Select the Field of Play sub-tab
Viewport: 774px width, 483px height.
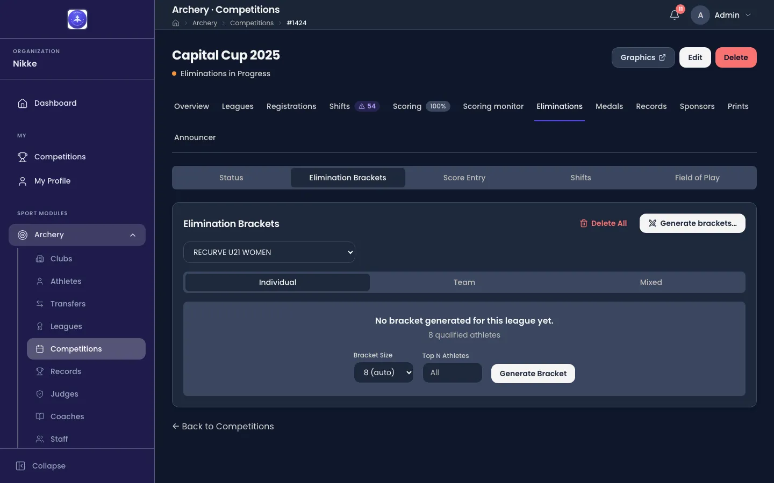697,178
